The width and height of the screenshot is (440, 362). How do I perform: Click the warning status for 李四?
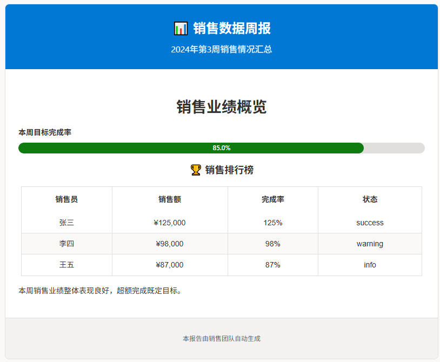point(370,244)
